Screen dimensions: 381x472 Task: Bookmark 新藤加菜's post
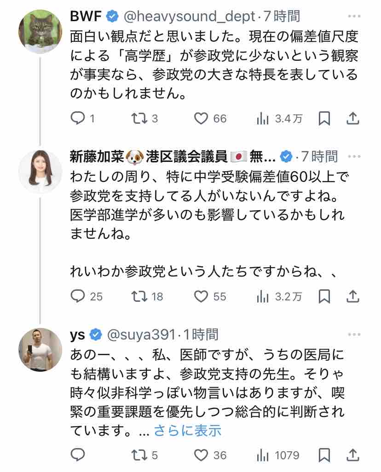point(324,297)
